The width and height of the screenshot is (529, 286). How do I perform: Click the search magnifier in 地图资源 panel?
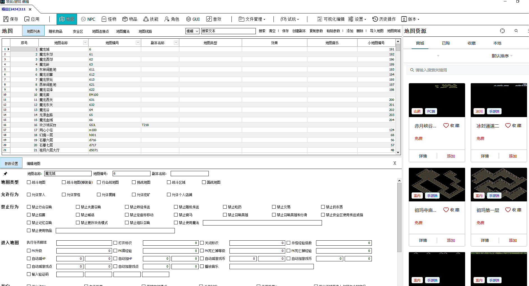(x=516, y=31)
